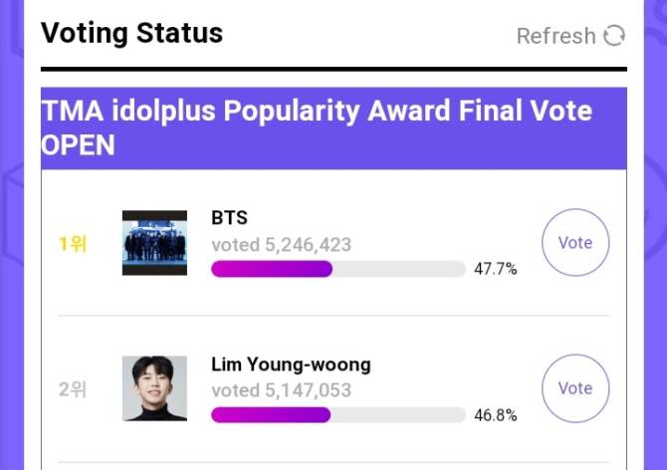
Task: Vote for BTS
Action: 575,242
